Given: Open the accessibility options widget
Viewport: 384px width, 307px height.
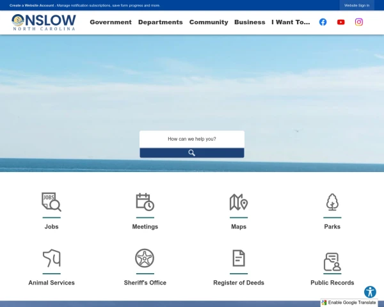Looking at the screenshot, I should coord(370,292).
